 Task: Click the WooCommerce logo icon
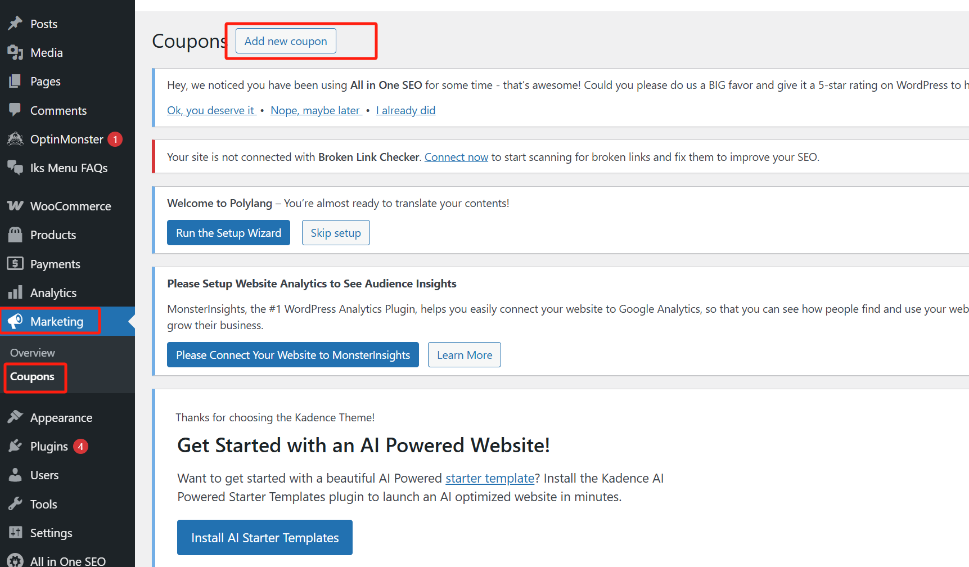click(x=15, y=206)
